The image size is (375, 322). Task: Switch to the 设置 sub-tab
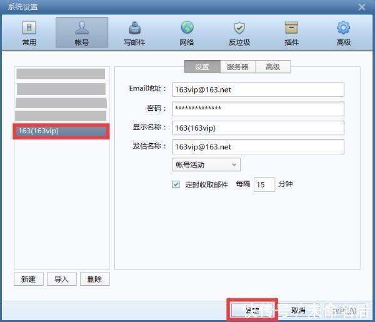[x=202, y=66]
